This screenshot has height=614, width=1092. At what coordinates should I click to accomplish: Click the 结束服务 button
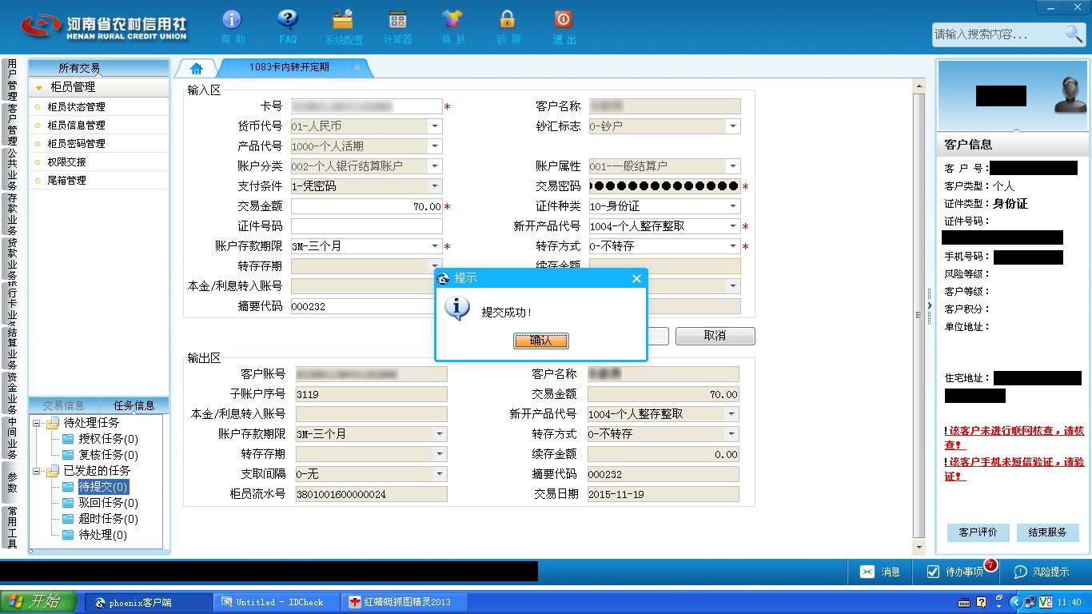tap(1048, 532)
